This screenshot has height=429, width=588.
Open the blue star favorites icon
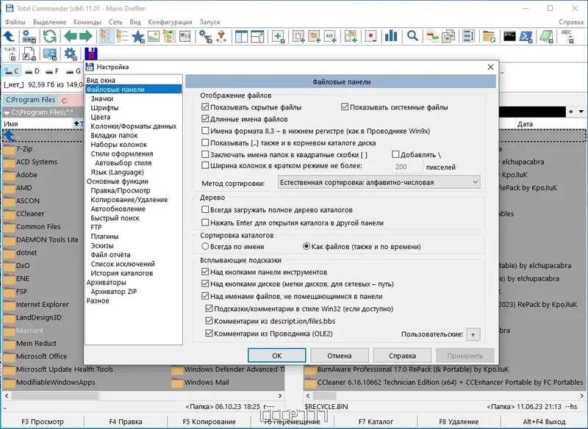coord(138,36)
